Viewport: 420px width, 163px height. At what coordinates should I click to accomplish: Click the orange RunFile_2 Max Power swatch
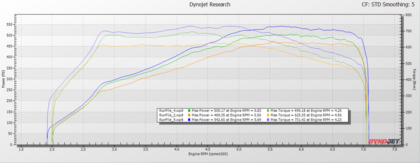tap(189, 115)
